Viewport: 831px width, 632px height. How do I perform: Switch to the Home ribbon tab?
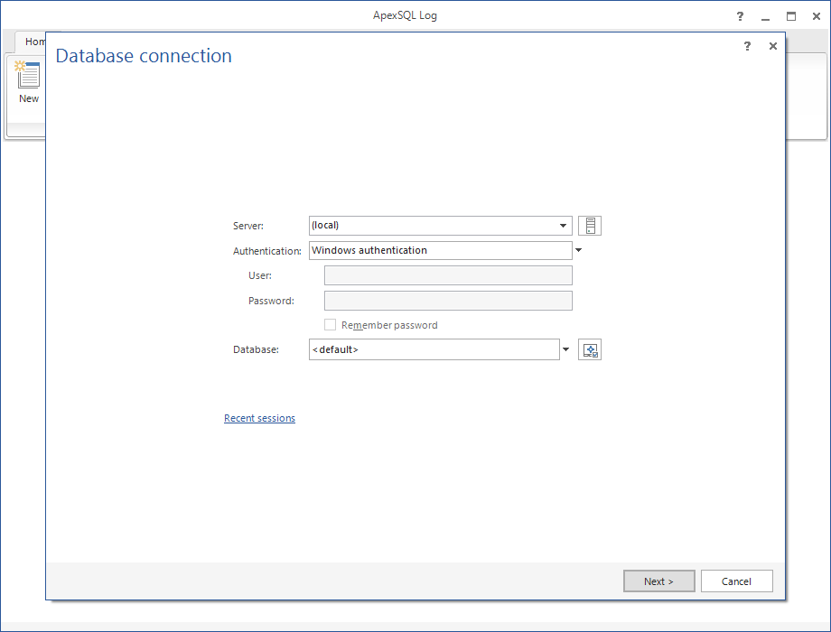click(x=34, y=42)
